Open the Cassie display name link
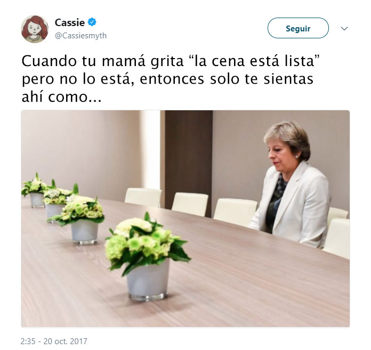The image size is (371, 350). tap(70, 22)
